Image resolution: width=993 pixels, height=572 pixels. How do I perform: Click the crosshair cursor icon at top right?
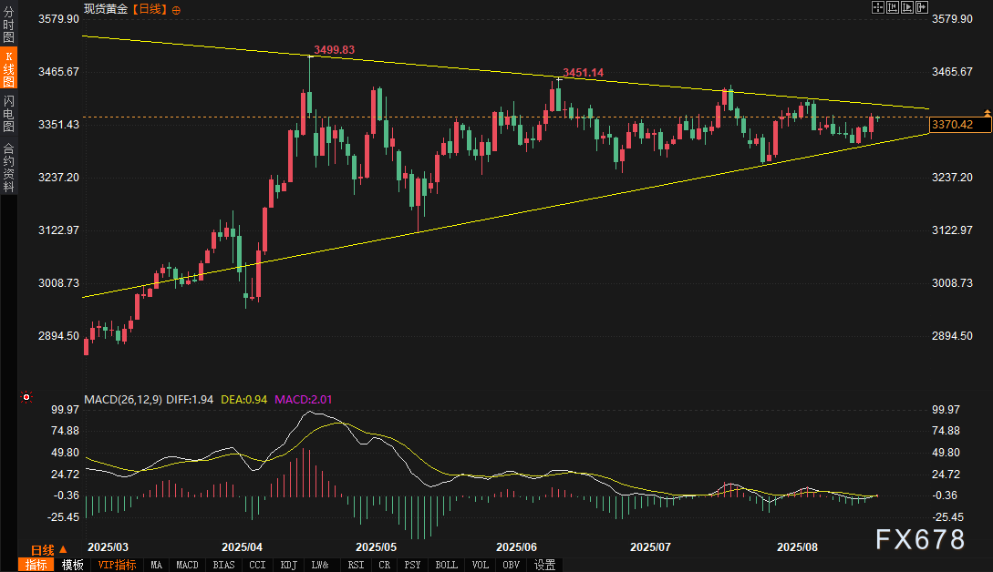click(x=877, y=7)
